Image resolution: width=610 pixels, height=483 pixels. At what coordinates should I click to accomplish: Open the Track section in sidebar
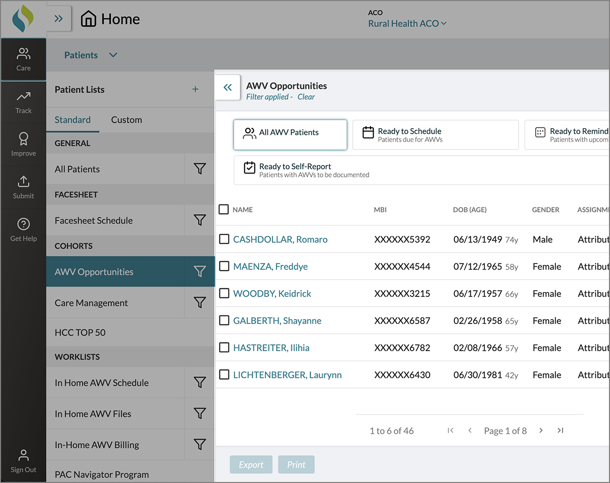23,102
